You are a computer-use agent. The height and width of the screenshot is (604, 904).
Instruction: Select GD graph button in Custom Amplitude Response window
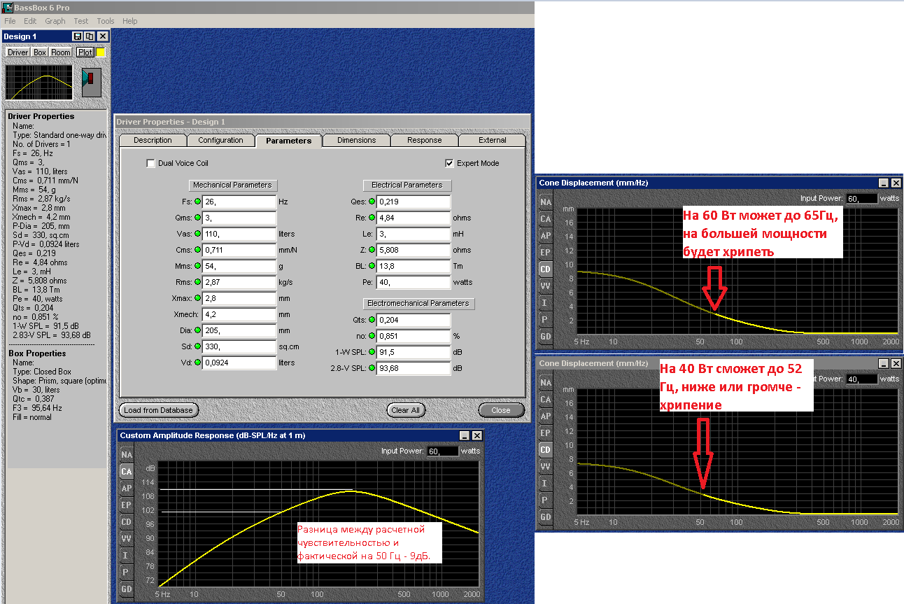pos(127,589)
